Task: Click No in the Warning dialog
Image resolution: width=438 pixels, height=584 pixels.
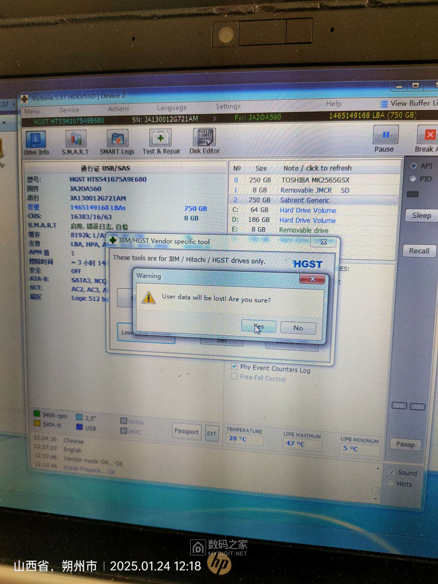Action: coord(298,328)
